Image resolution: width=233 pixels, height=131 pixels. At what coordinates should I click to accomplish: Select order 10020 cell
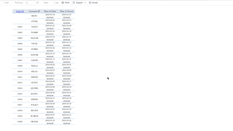point(20,122)
